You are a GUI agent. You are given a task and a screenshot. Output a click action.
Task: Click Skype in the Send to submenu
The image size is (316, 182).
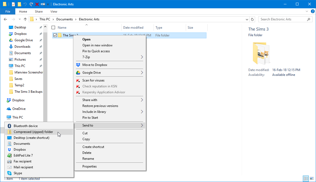(18, 173)
